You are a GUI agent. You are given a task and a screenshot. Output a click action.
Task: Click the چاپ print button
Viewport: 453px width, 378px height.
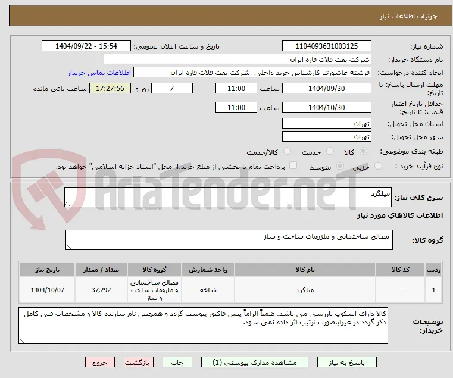pos(177,362)
